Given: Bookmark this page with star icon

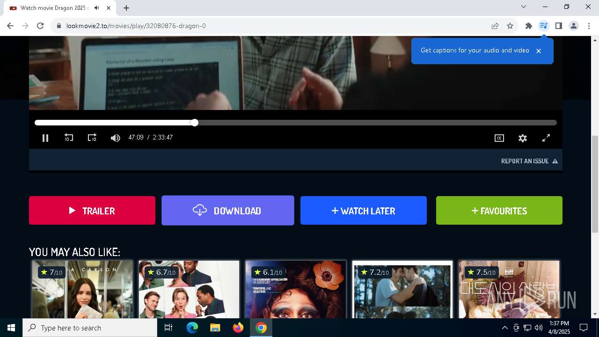Looking at the screenshot, I should point(510,26).
